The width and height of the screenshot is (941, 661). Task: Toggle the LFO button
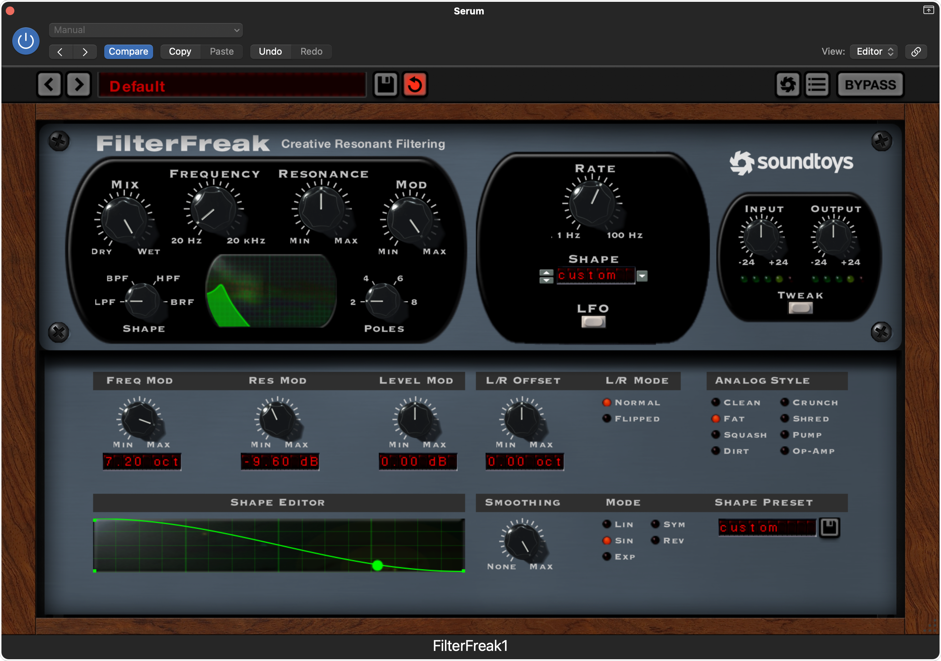coord(593,322)
